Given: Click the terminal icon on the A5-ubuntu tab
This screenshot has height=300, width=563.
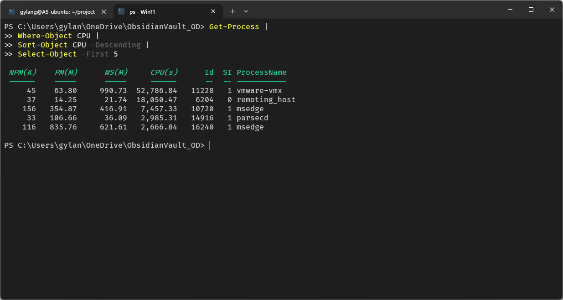Looking at the screenshot, I should 12,11.
